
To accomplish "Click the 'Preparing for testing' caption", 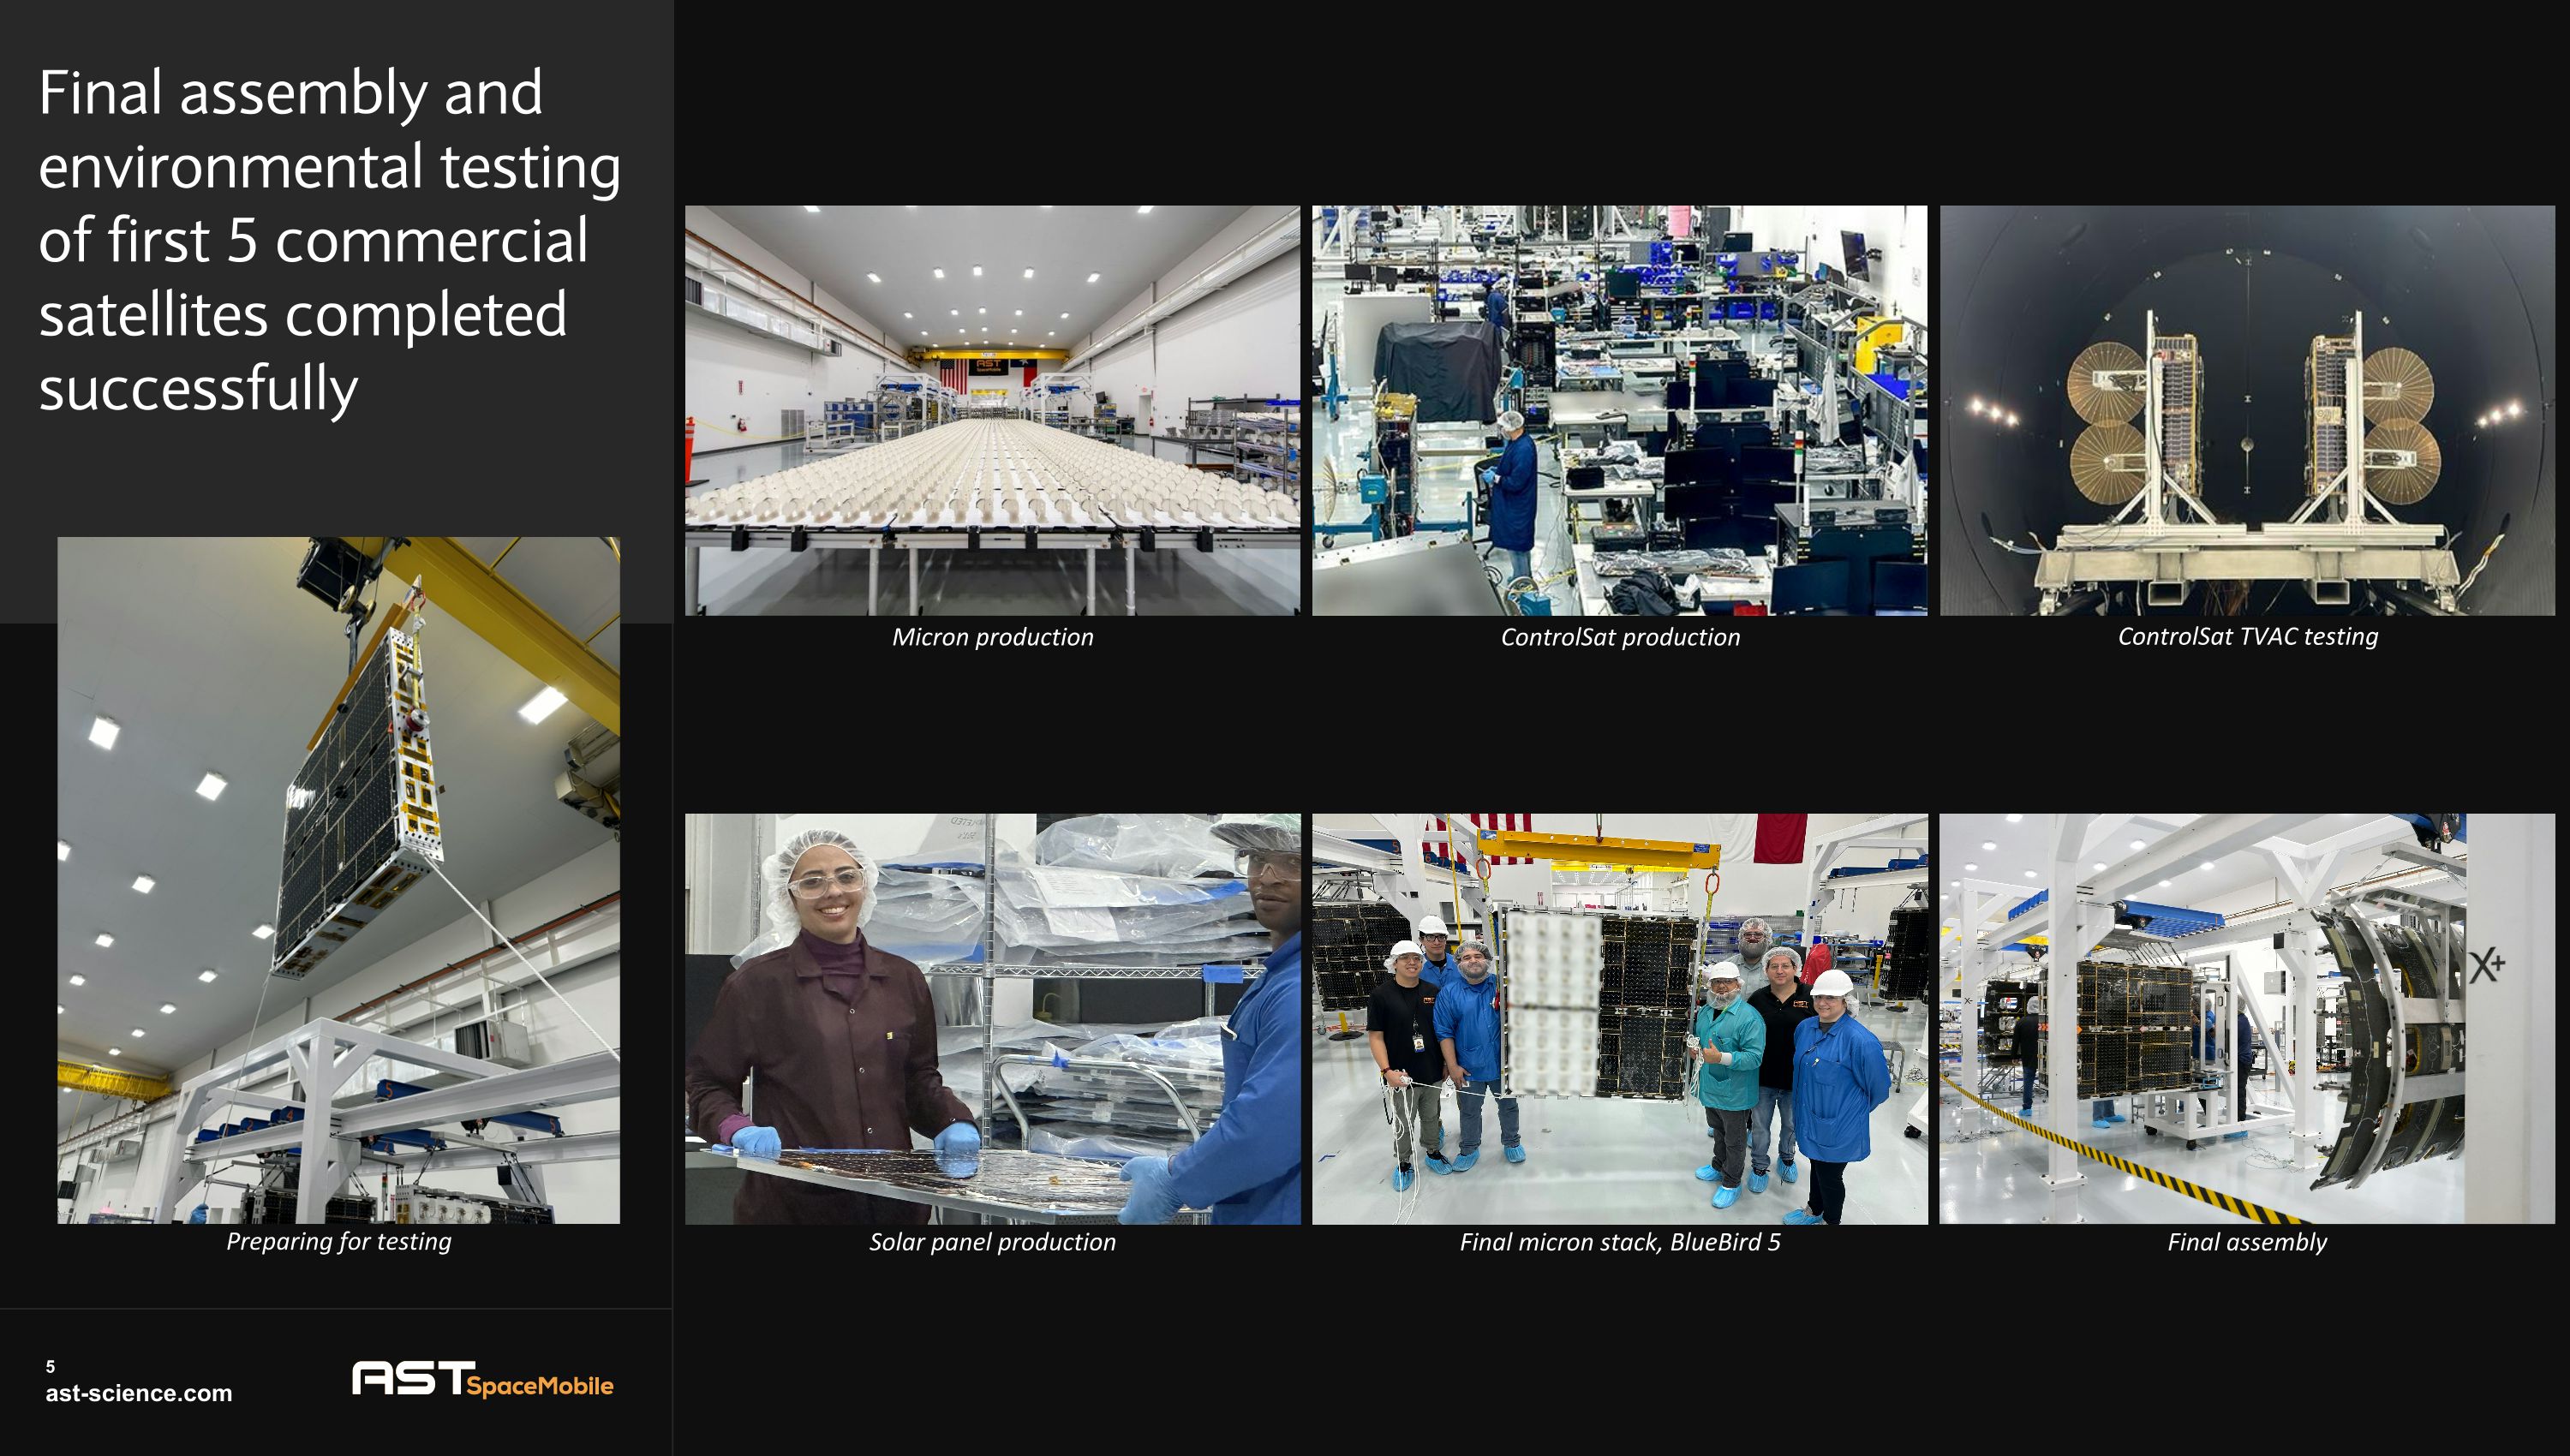I will click(x=338, y=1241).
